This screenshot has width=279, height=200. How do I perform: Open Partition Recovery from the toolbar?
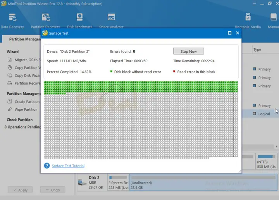coord(46,21)
